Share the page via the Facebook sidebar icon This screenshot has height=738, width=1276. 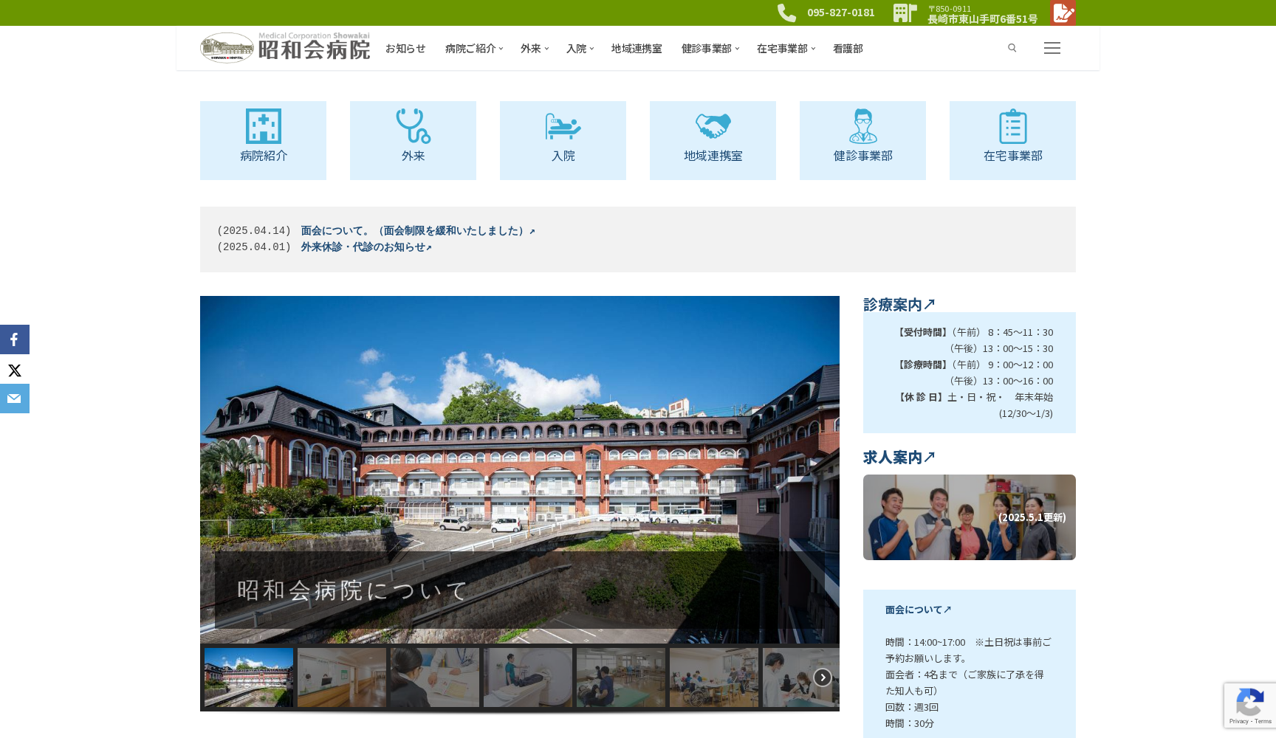click(14, 339)
